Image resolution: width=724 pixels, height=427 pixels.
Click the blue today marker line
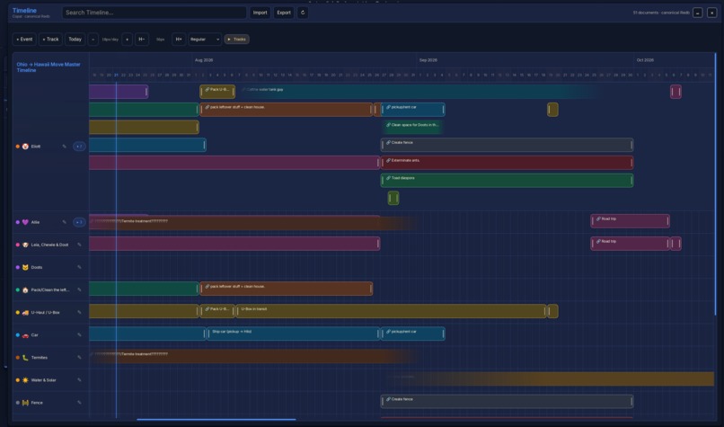[x=116, y=250]
